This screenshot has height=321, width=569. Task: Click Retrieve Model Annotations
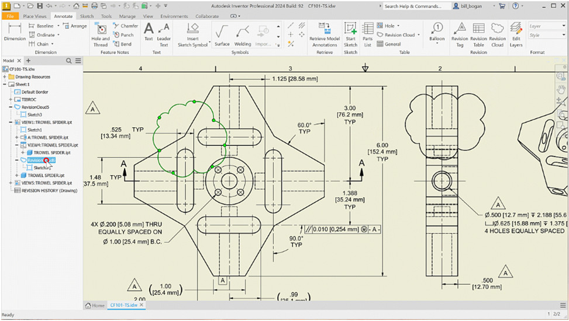(325, 35)
